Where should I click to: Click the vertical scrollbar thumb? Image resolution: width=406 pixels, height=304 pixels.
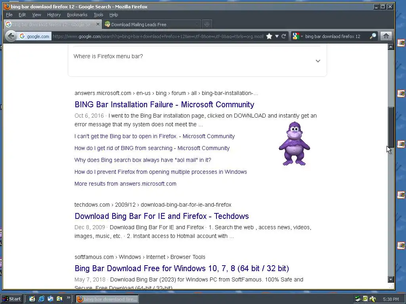[391, 127]
